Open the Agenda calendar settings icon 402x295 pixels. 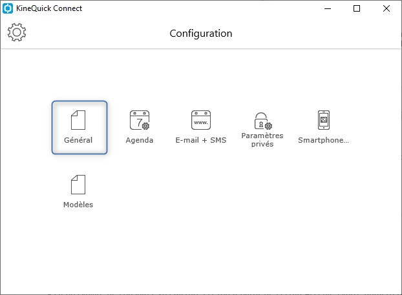coord(140,120)
